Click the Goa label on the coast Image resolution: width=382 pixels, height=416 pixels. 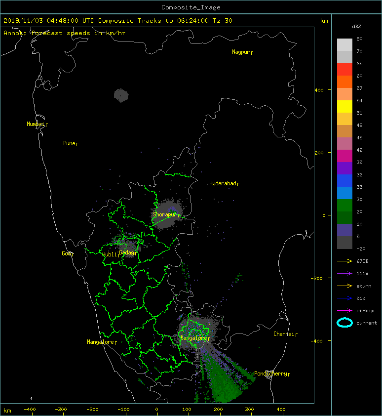click(66, 253)
